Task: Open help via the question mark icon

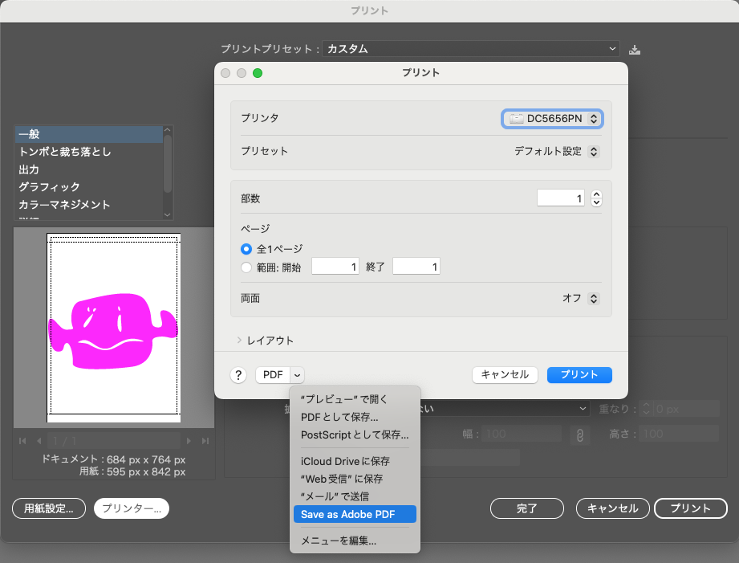Action: coord(238,375)
